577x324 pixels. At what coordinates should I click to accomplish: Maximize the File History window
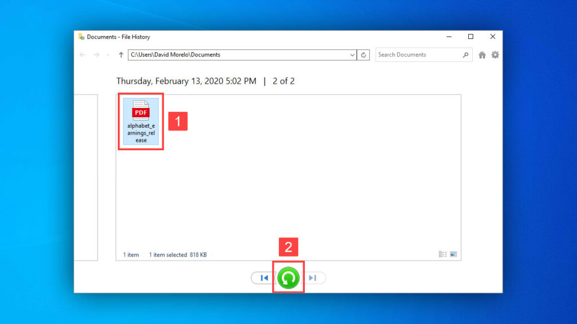[471, 37]
